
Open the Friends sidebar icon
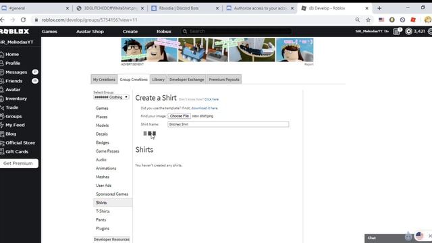2,81
